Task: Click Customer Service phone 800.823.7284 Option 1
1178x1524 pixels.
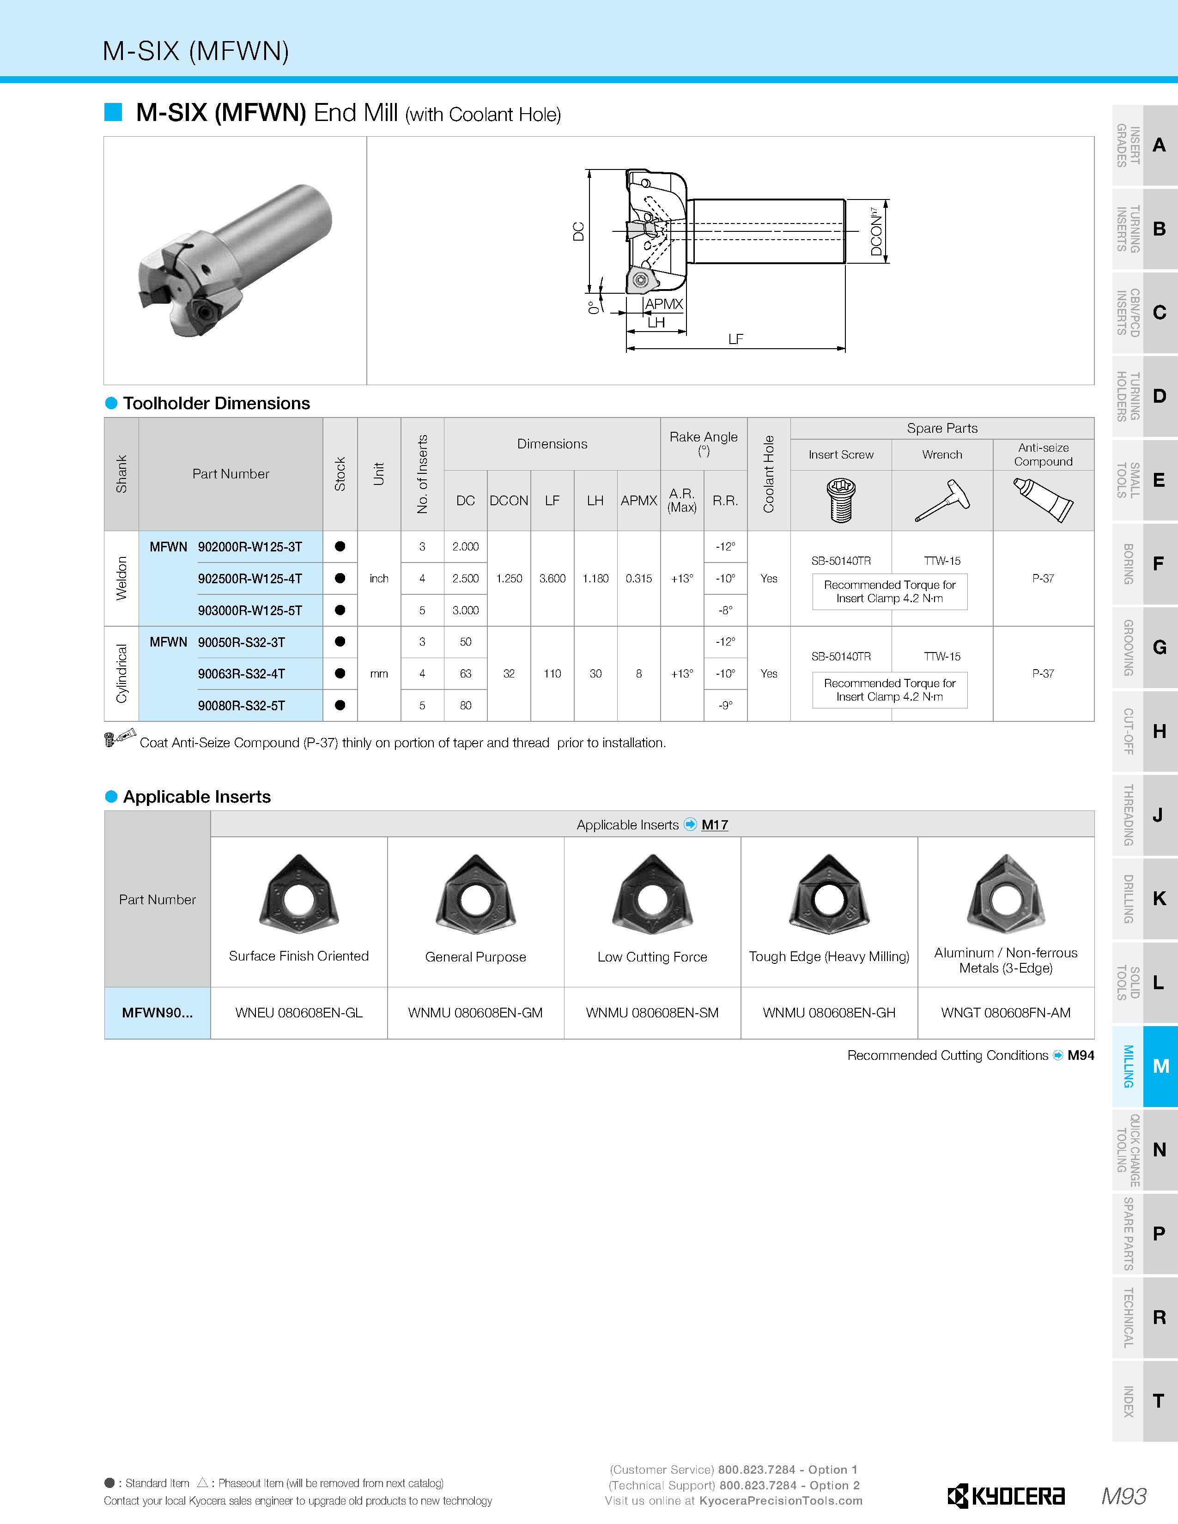Action: pos(789,1470)
